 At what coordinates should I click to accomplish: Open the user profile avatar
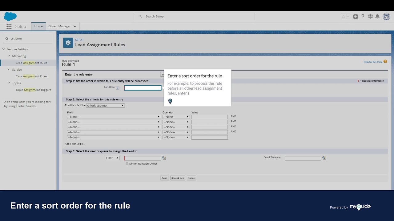386,17
